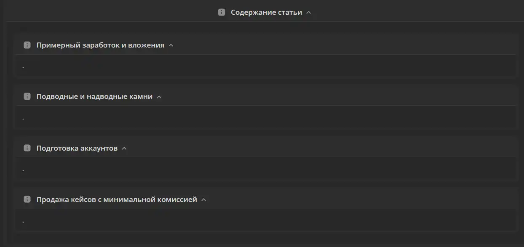Collapse Примерный заработок и вложения via its chevron
Viewport: 524px width, 247px height.
click(x=171, y=45)
